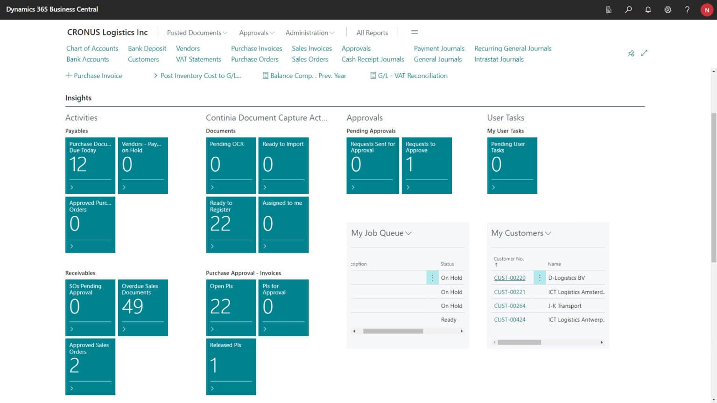Open the hamburger more-options menu icon

(x=415, y=32)
